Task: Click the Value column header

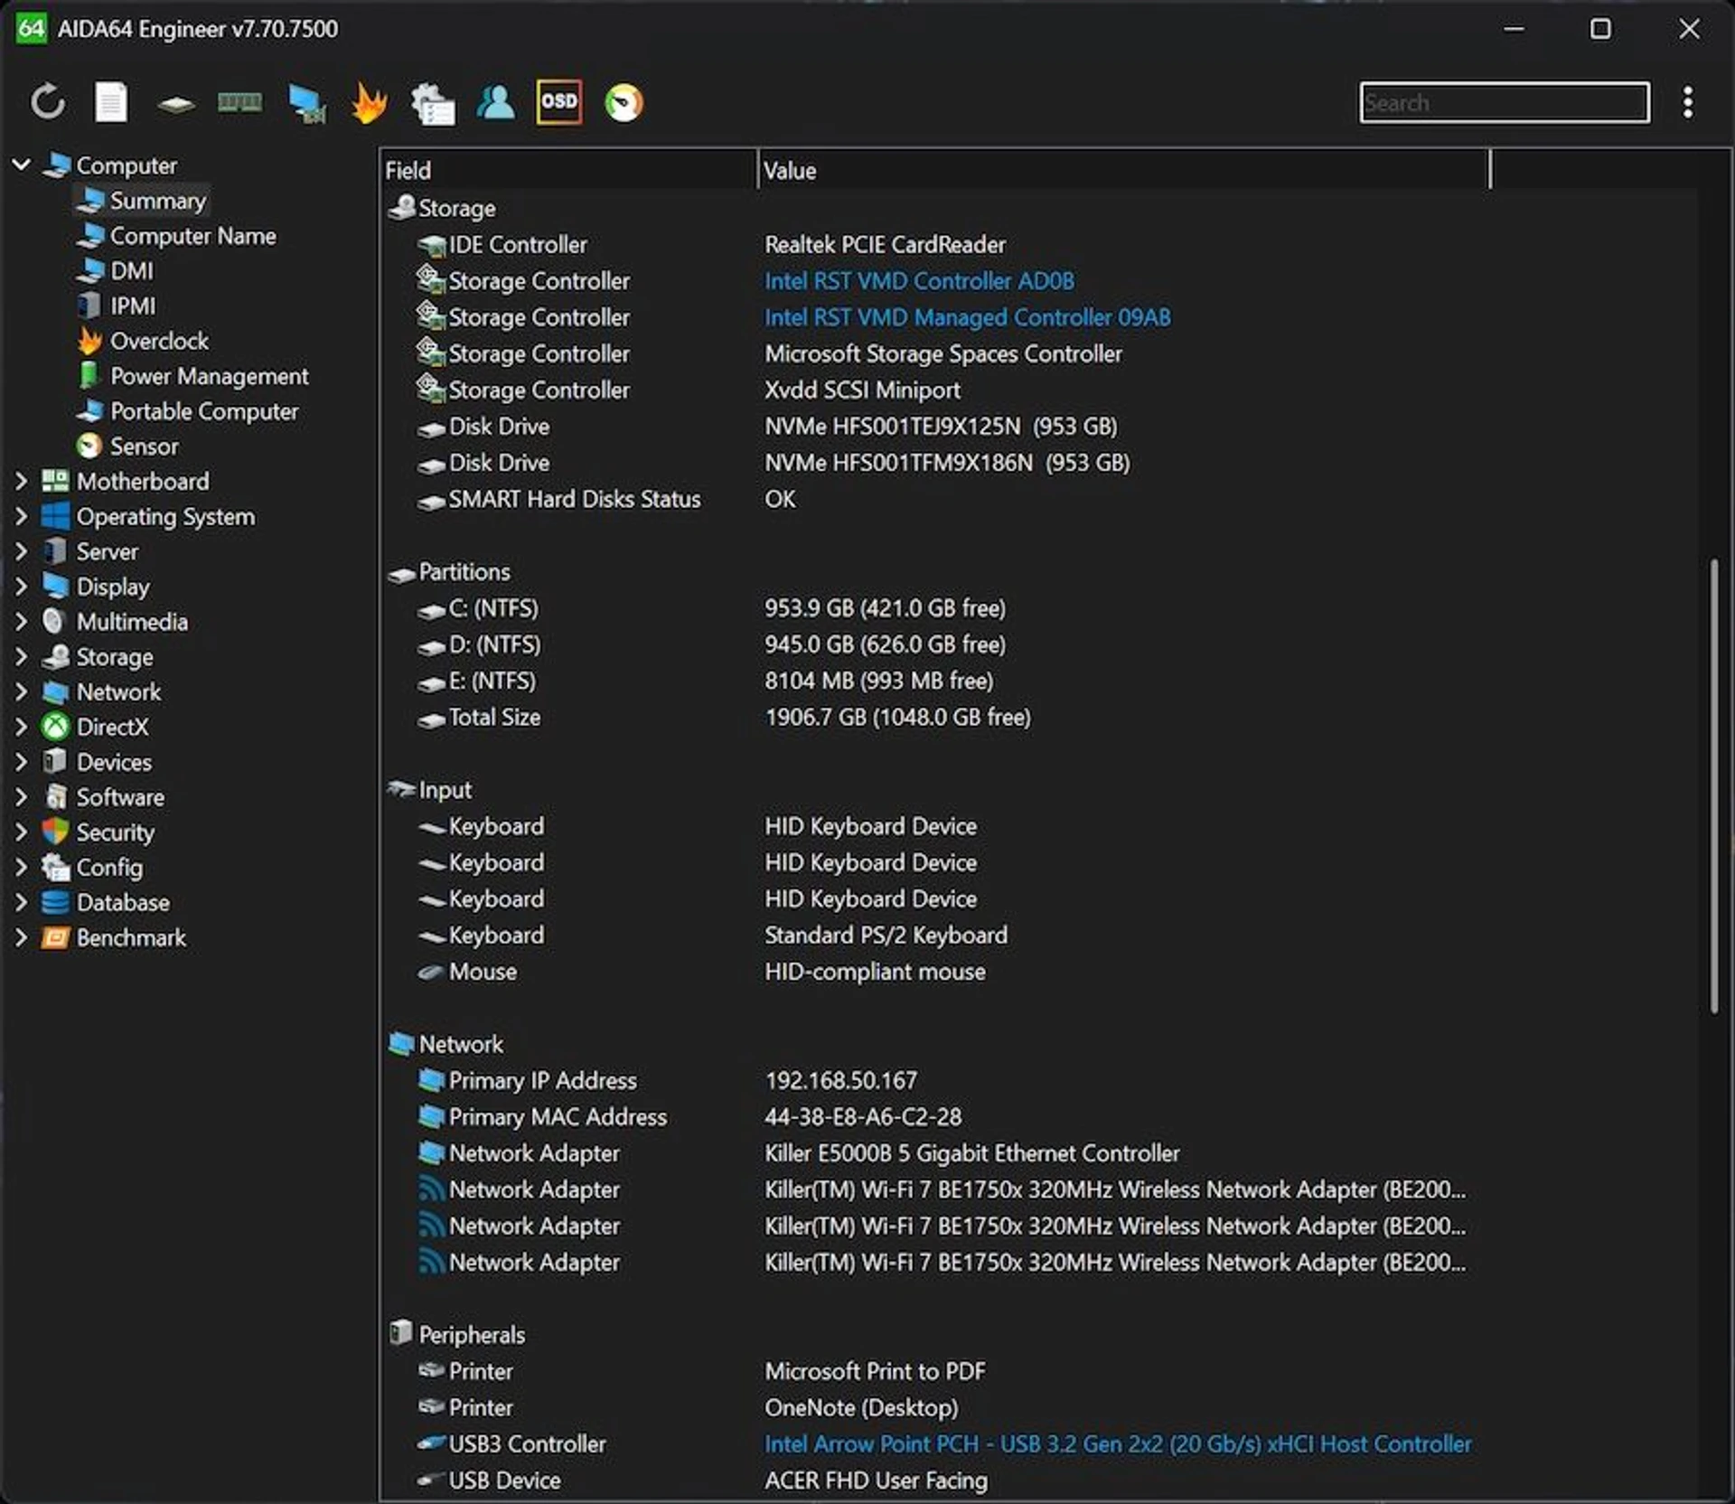Action: tap(1122, 170)
